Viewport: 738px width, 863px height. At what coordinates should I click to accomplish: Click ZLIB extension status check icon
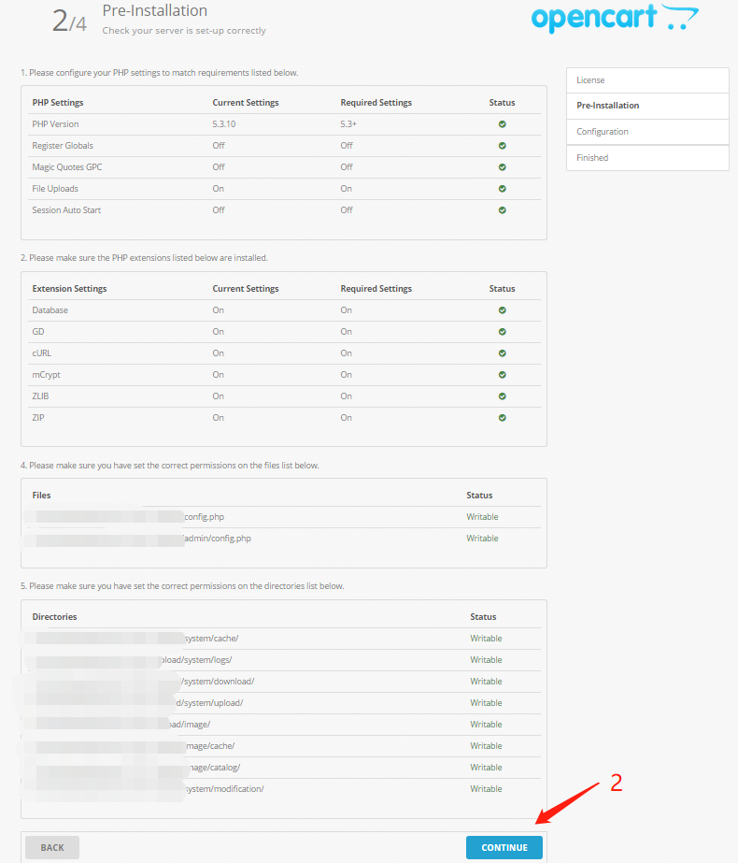point(502,396)
